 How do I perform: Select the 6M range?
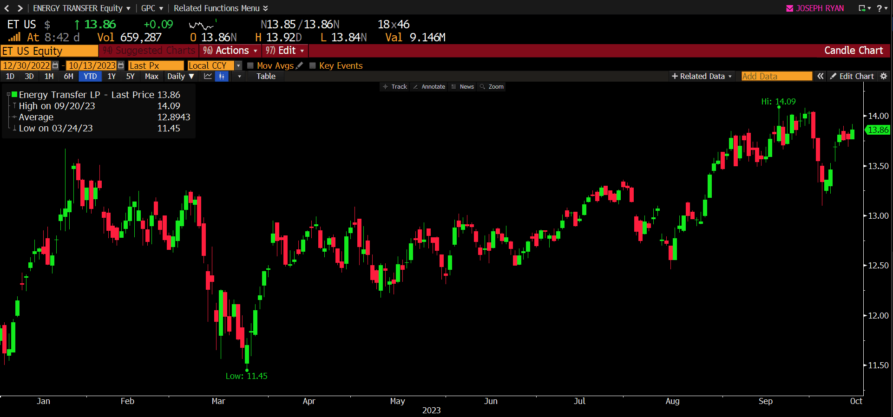pos(69,76)
